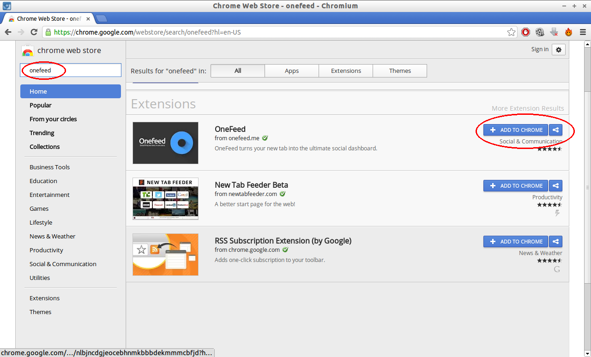Open the RSS Subscription Extension thumbnail

165,255
